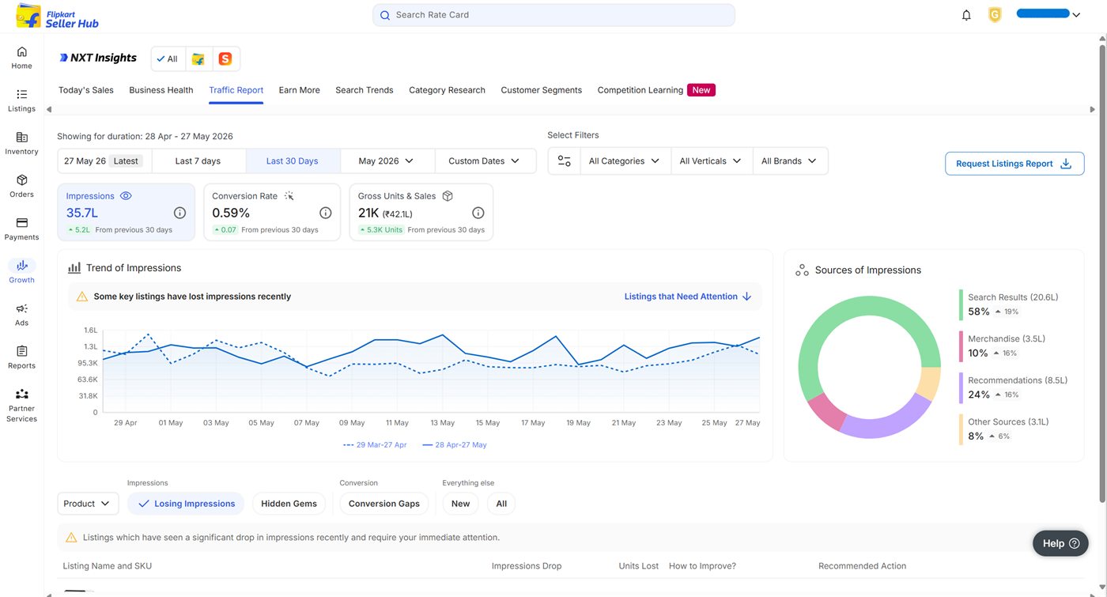Open the Help button

(x=1060, y=543)
